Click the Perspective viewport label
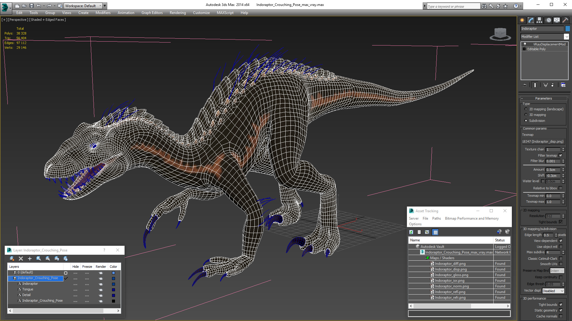Screen dimensions: 572x321 click(18, 20)
